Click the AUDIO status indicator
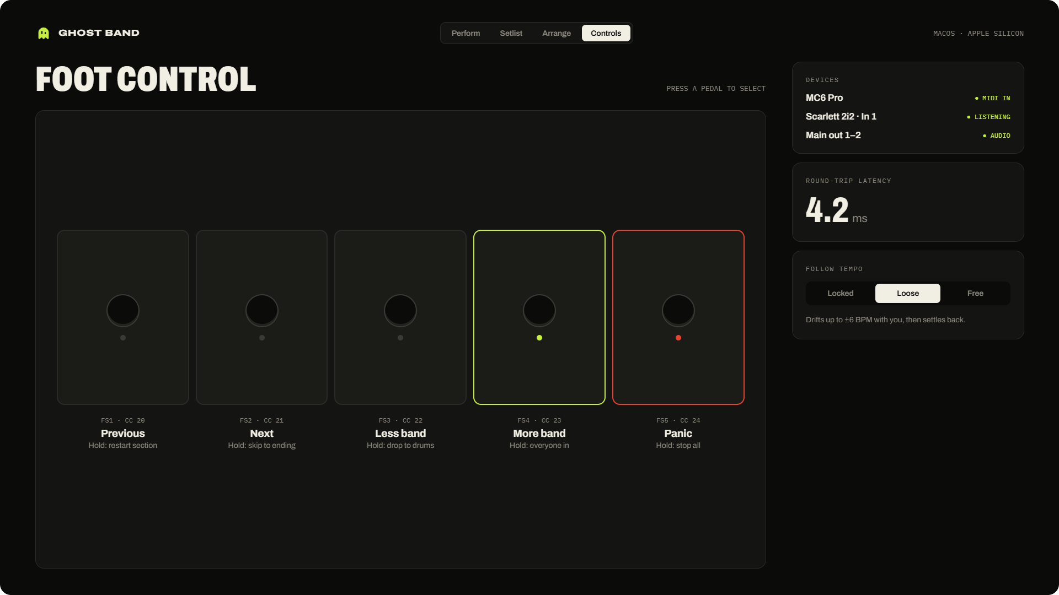 (x=996, y=136)
